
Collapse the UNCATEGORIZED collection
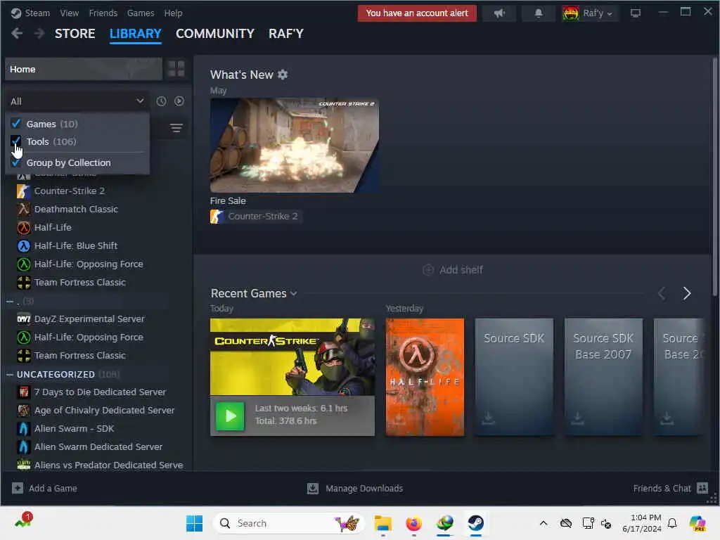(10, 375)
